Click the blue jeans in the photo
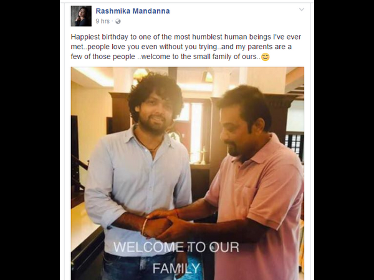This screenshot has width=374, height=280. pos(138,267)
